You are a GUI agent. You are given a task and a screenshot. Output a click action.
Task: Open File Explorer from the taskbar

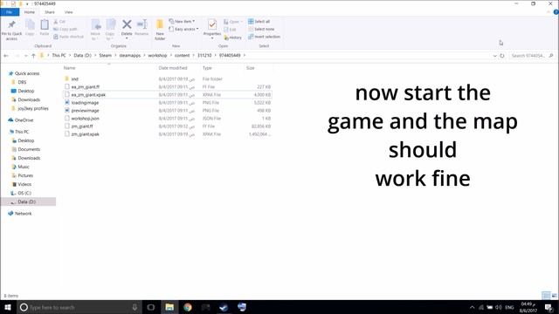[169, 307]
